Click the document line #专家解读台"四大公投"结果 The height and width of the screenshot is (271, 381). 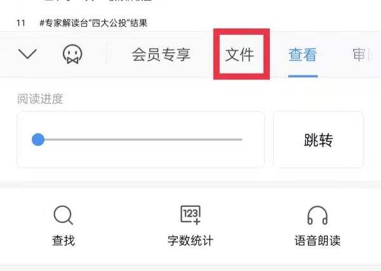[x=93, y=23]
